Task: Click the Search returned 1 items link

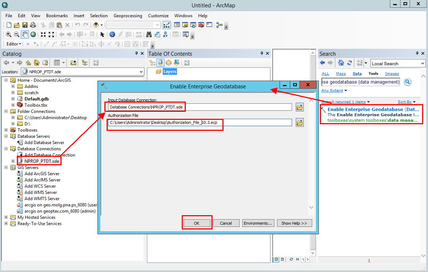Action: (343, 102)
